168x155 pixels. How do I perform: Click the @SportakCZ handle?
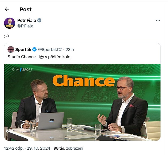50,50
